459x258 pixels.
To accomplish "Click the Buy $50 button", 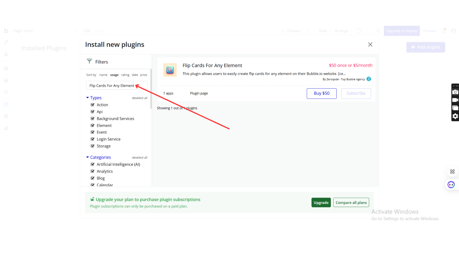I will click(322, 94).
